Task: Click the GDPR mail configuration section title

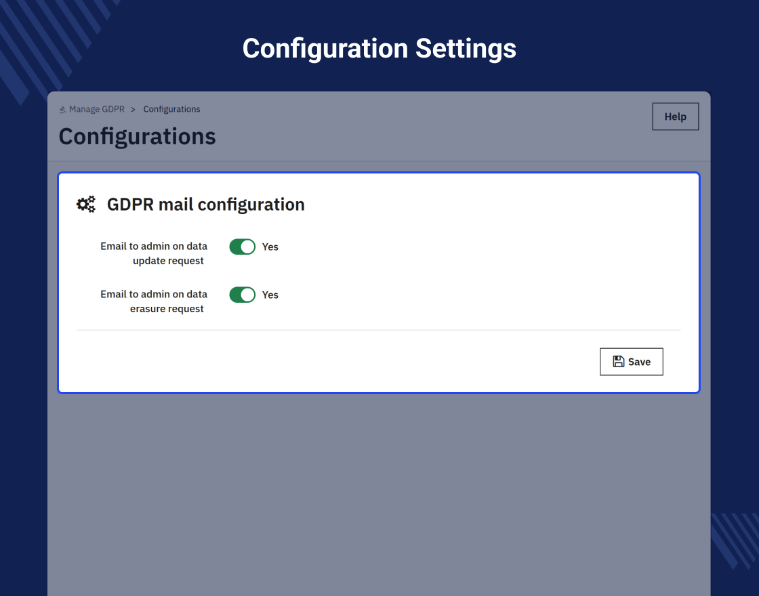Action: [x=205, y=205]
